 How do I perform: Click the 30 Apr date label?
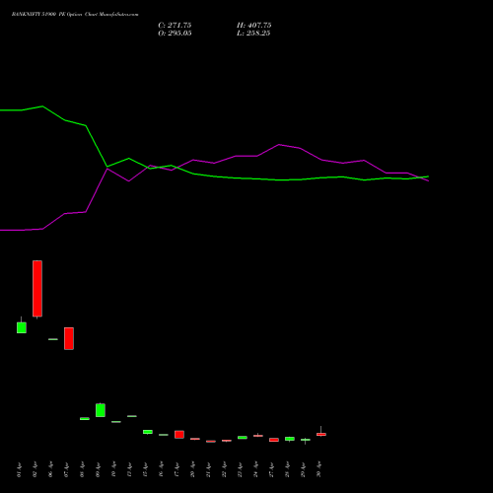point(318,469)
